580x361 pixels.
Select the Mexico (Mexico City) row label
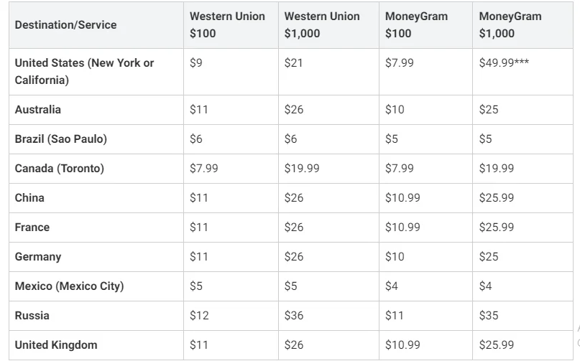69,286
